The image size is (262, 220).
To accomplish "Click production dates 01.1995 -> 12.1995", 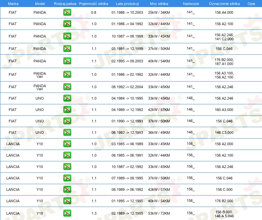I will (127, 201).
